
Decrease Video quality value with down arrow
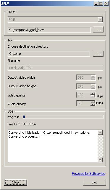(93, 96)
